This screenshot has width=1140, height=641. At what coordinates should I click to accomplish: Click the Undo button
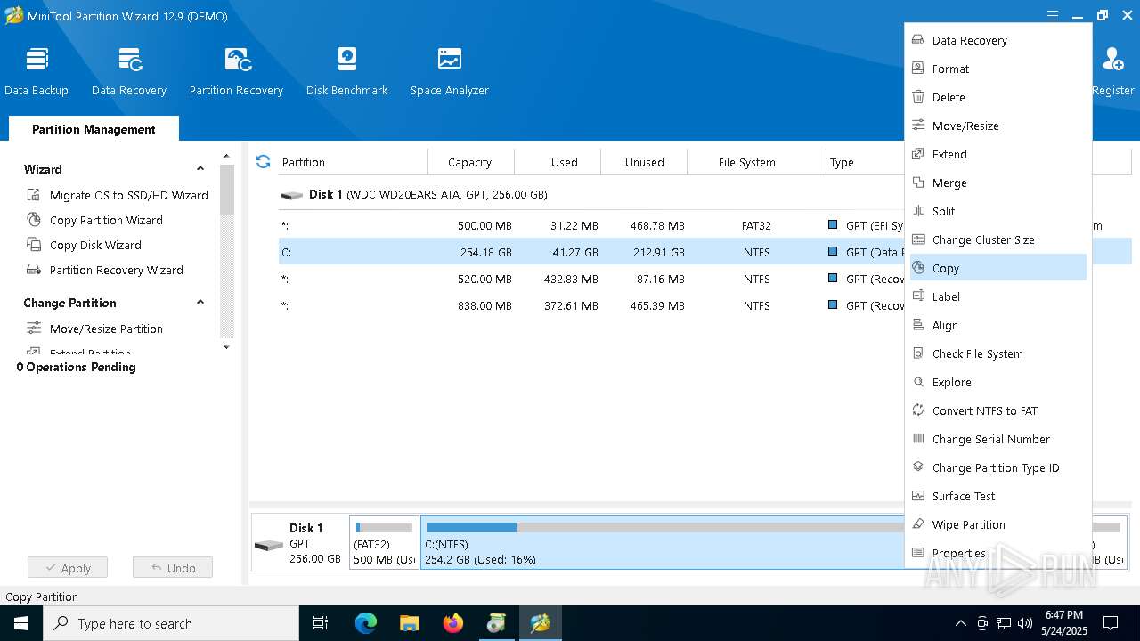pyautogui.click(x=173, y=568)
